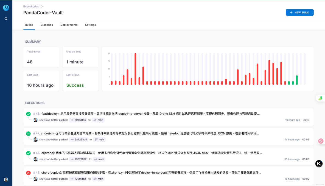
Task: Click the NEW BUILD button
Action: [x=299, y=12]
